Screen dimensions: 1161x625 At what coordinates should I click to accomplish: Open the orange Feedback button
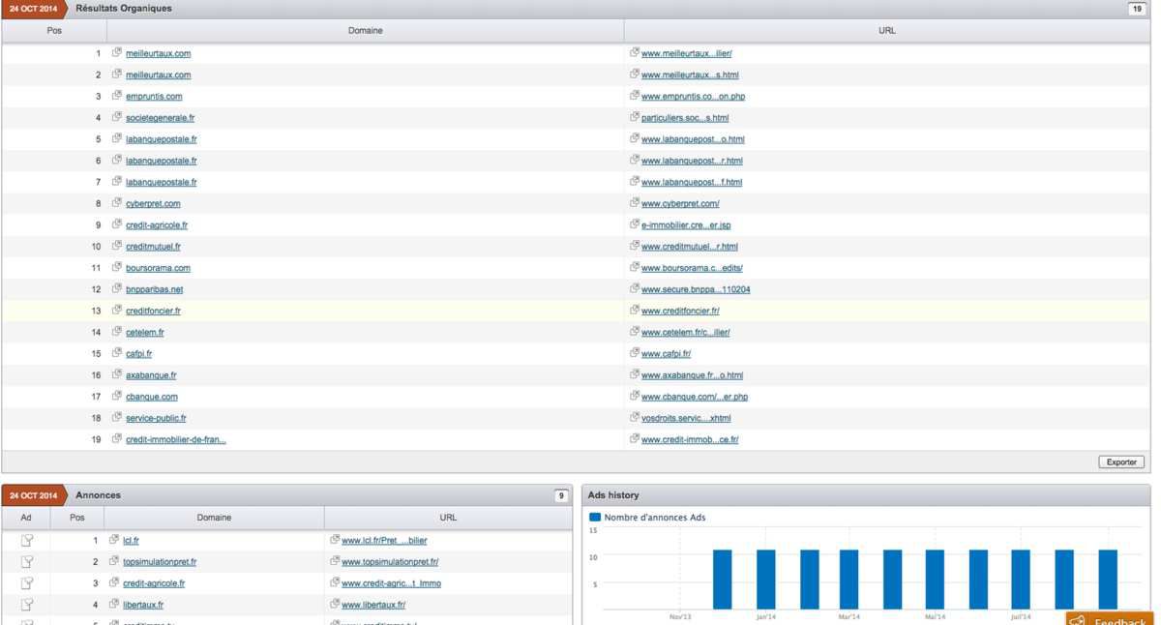pos(1111,619)
